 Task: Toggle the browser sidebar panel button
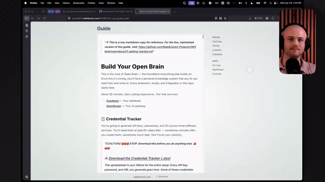(27, 18)
